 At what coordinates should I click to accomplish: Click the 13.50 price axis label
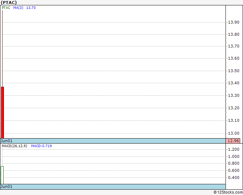[234, 71]
